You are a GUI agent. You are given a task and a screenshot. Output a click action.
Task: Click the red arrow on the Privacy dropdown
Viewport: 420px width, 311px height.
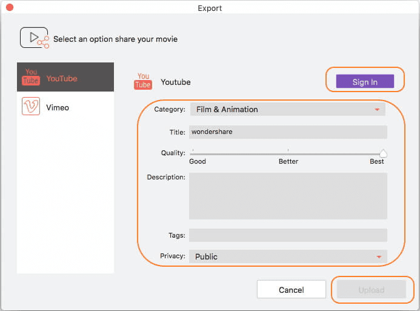point(379,257)
